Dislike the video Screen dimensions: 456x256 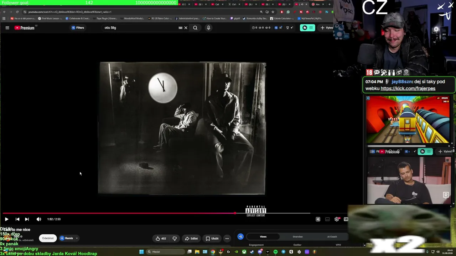[175, 239]
